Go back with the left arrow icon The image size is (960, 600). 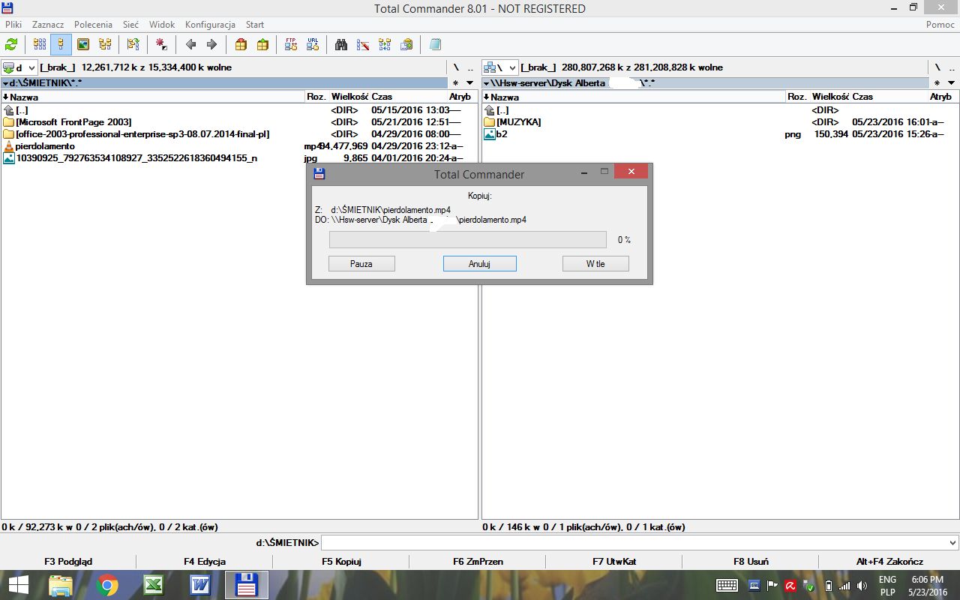[x=190, y=44]
